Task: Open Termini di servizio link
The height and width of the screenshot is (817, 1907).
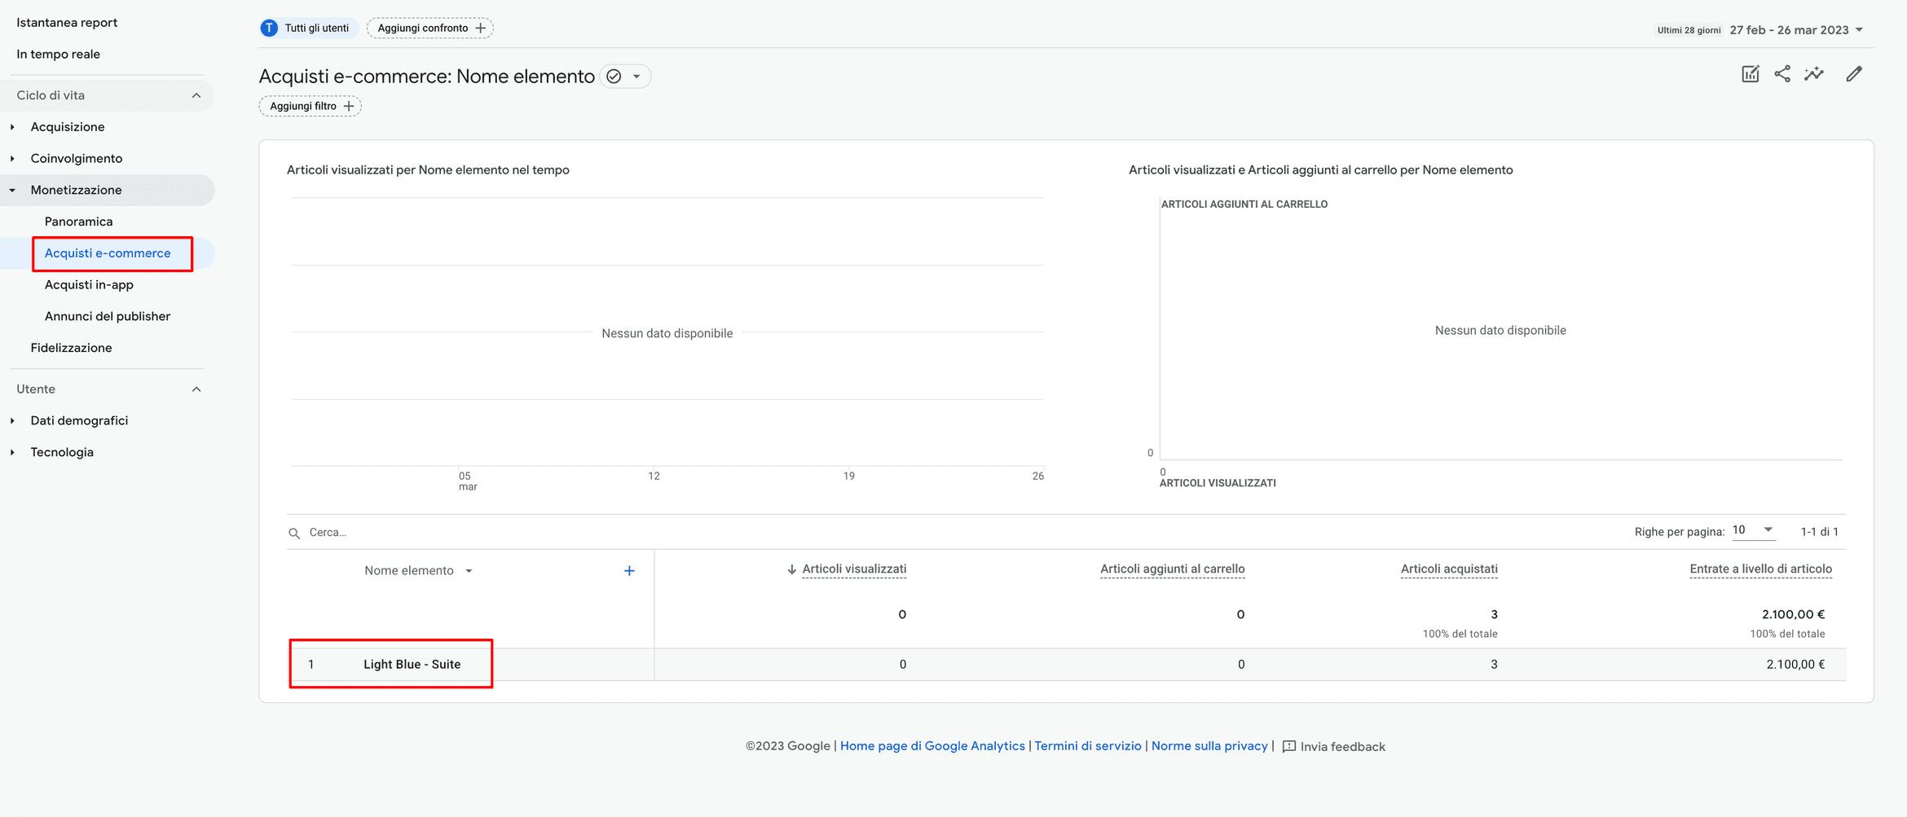Action: tap(1088, 746)
